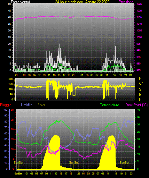Click the '24 hour graph day : Agosto 22 2020' title

(82, 2)
